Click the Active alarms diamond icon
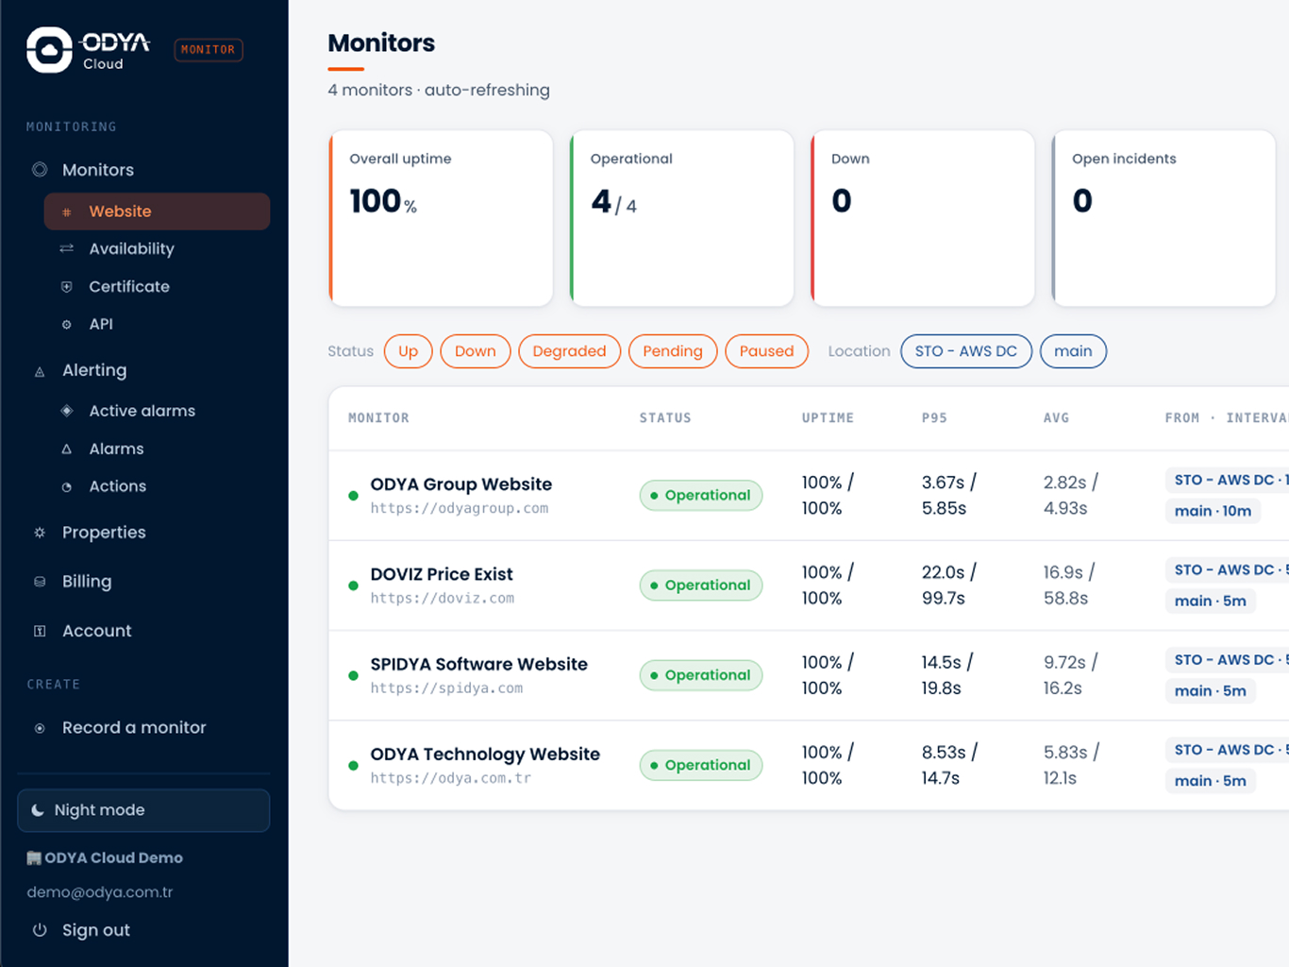 (x=66, y=411)
